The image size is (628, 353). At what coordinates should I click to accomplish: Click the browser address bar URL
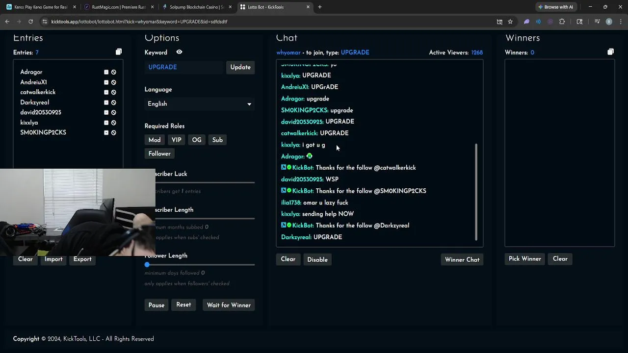pos(139,22)
